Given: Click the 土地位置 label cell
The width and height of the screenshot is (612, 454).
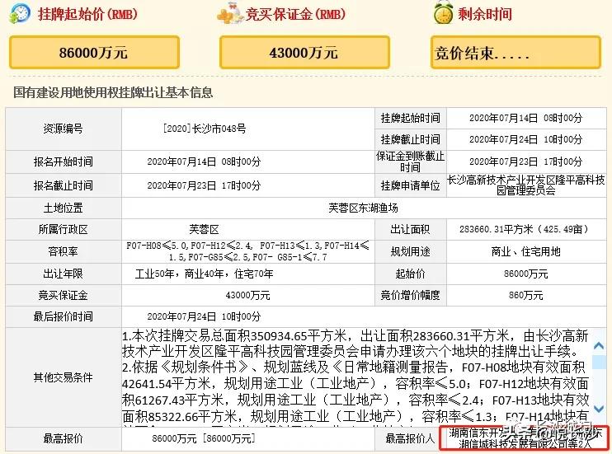Looking at the screenshot, I should point(64,208).
